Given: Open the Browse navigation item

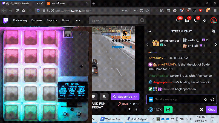Looking at the screenshot, I should coord(37,20).
